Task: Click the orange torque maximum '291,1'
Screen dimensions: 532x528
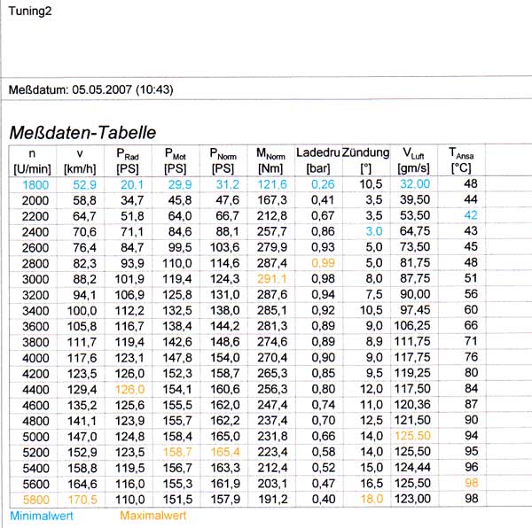Action: [x=272, y=279]
